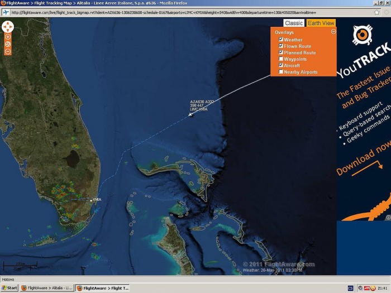
Task: Click the taskbar clock showing 21:41
Action: pos(383,289)
